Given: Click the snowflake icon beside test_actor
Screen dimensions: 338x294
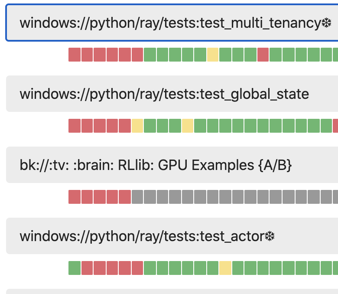Looking at the screenshot, I should tap(270, 236).
